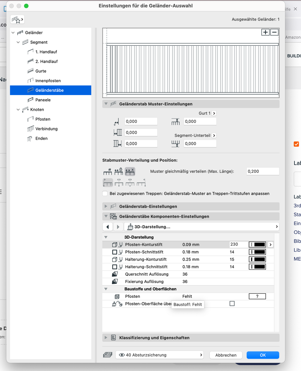Click the Geländerstäbe Komponenten-Einstellungen panel icon

point(113,216)
